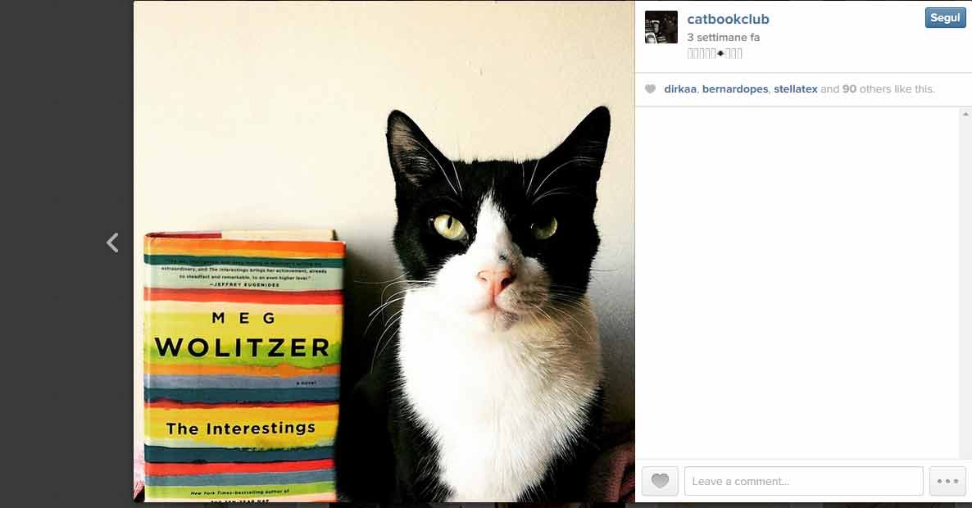
Task: Open catbookclub profile avatar thumbnail
Action: [x=661, y=27]
